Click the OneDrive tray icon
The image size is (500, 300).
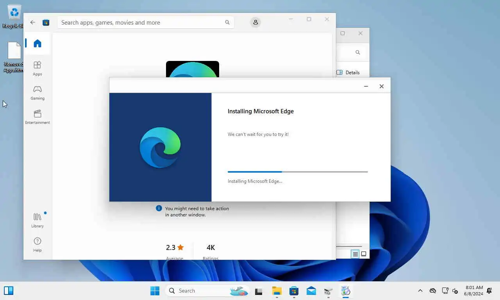[433, 291]
